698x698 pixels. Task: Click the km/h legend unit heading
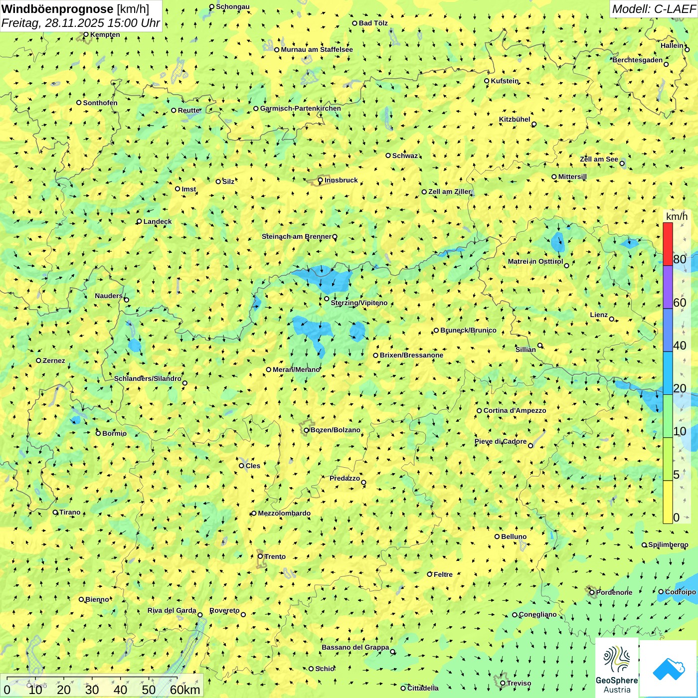[677, 216]
